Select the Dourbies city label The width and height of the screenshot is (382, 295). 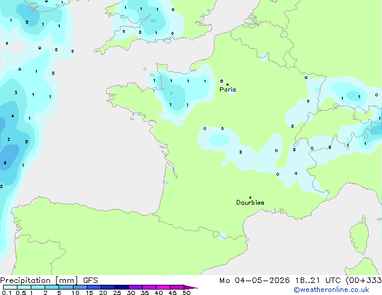point(250,202)
